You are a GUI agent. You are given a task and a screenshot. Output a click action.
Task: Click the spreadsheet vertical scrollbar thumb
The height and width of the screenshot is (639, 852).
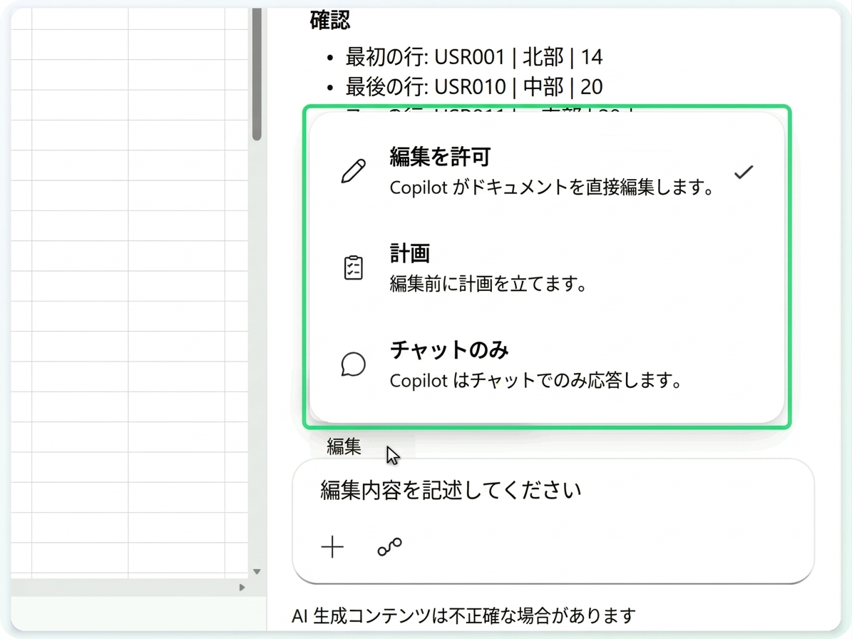[x=257, y=74]
